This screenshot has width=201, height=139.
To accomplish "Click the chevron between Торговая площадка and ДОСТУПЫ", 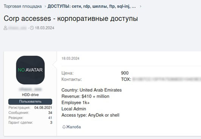I will (45, 6).
